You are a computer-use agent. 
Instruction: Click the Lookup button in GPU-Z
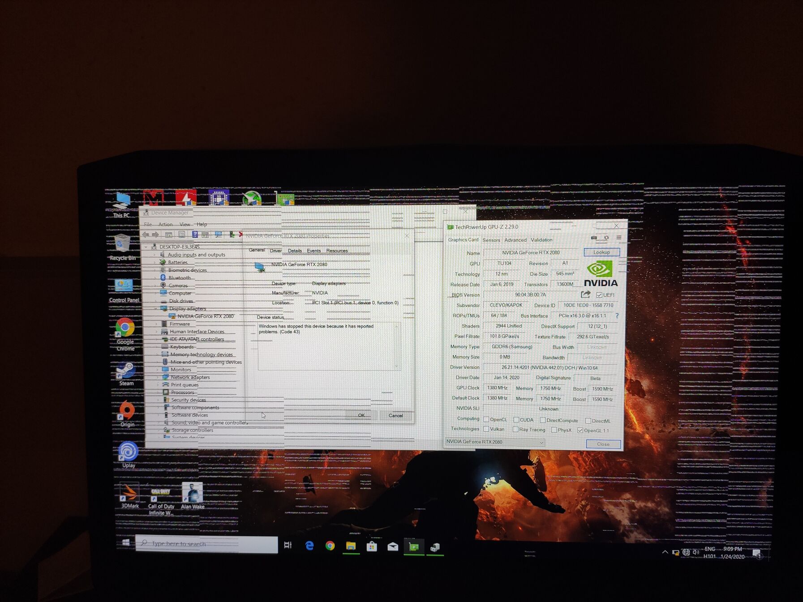tap(601, 252)
